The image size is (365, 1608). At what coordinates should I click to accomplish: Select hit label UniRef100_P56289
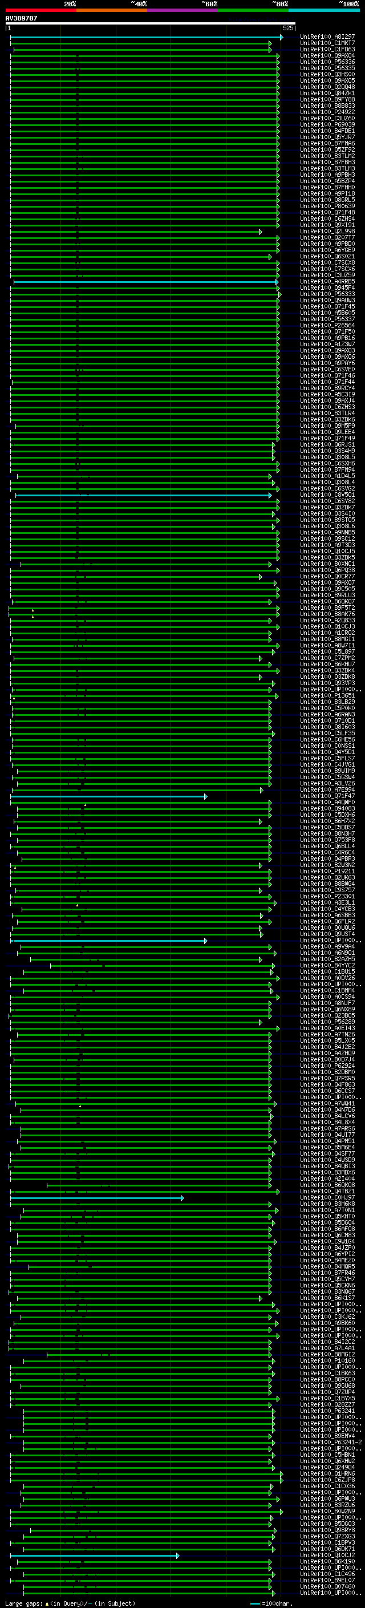tap(327, 1023)
